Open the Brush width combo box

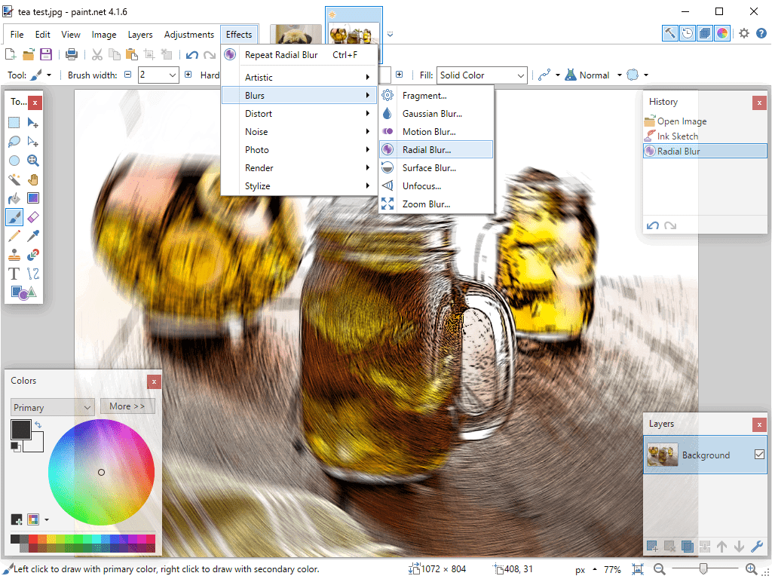[x=158, y=75]
